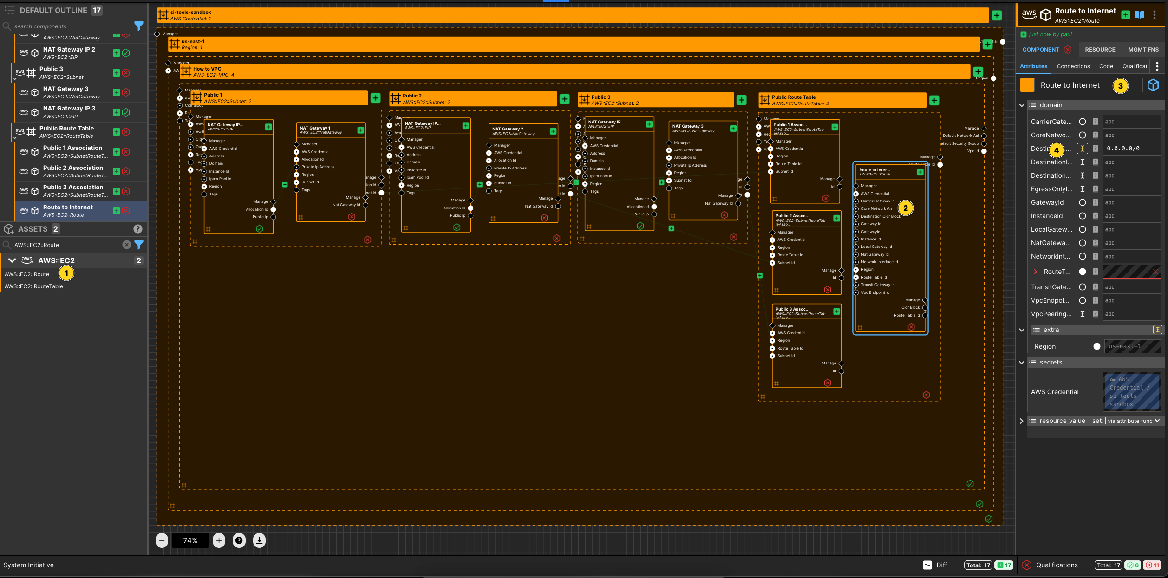Click green plus on Public Route Table frame
The image size is (1168, 578).
[934, 100]
